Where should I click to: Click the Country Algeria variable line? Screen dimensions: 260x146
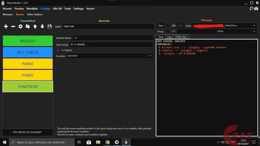tap(183, 51)
